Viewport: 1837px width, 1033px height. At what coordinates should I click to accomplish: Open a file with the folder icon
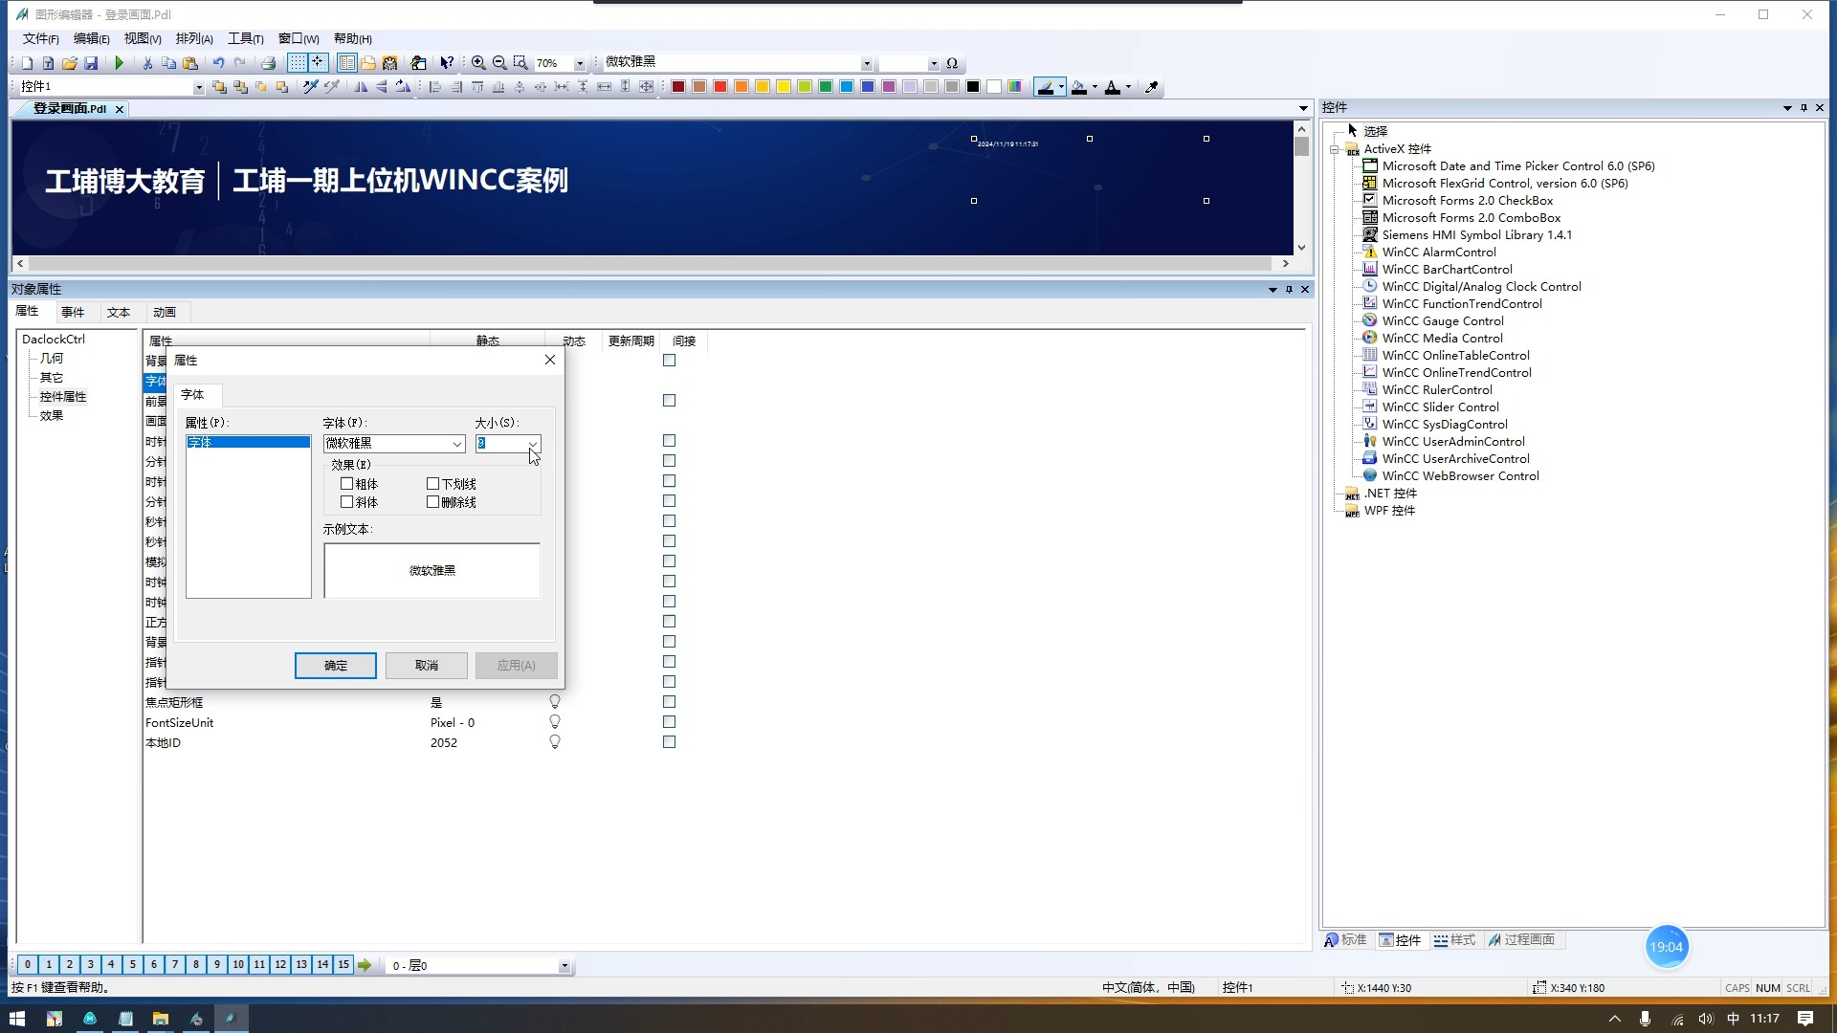tap(69, 63)
